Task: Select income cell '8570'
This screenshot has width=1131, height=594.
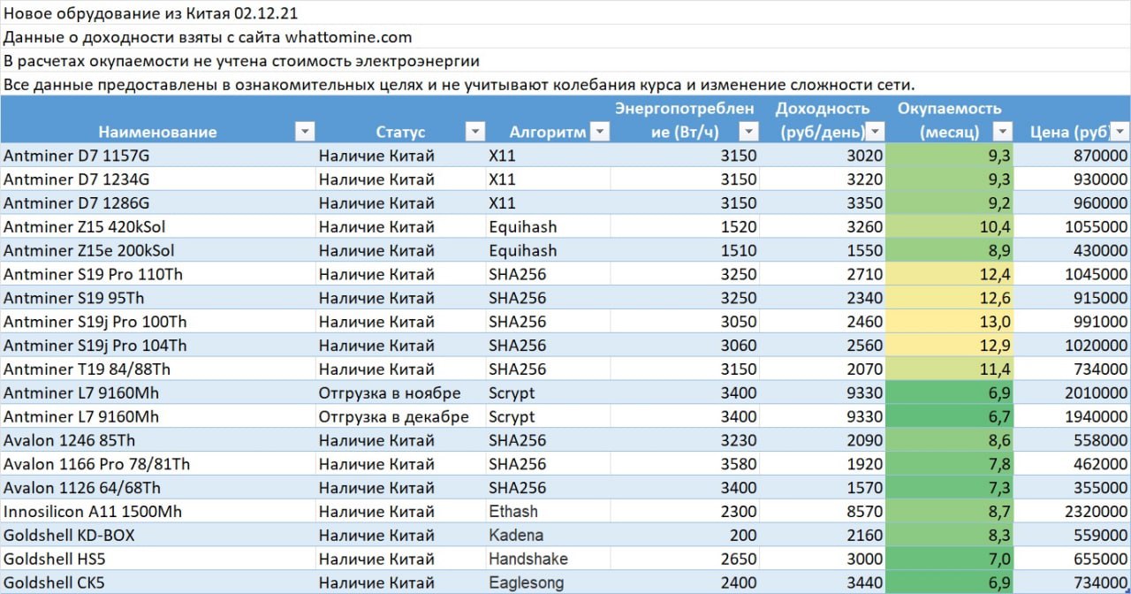Action: point(824,511)
